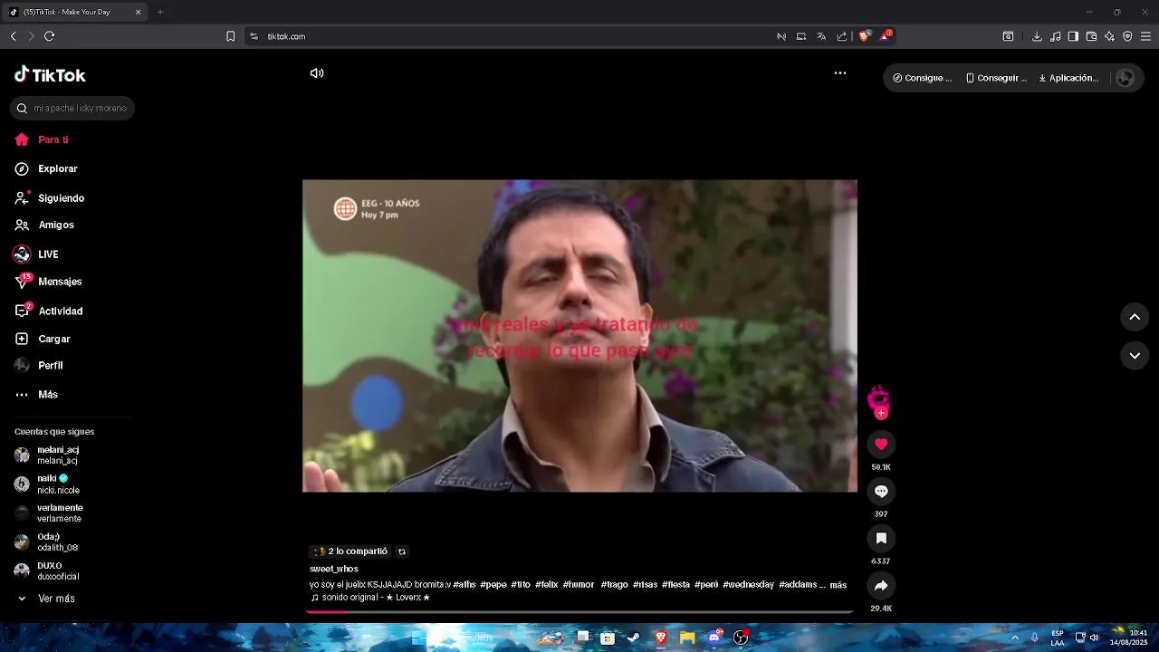Go to next video with down chevron
Viewport: 1159px width, 652px height.
pos(1135,356)
